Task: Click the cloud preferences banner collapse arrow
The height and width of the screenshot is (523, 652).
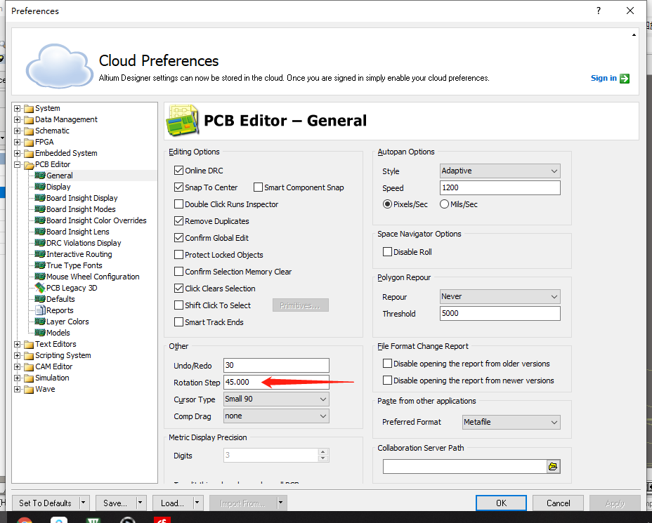Action: (x=634, y=35)
